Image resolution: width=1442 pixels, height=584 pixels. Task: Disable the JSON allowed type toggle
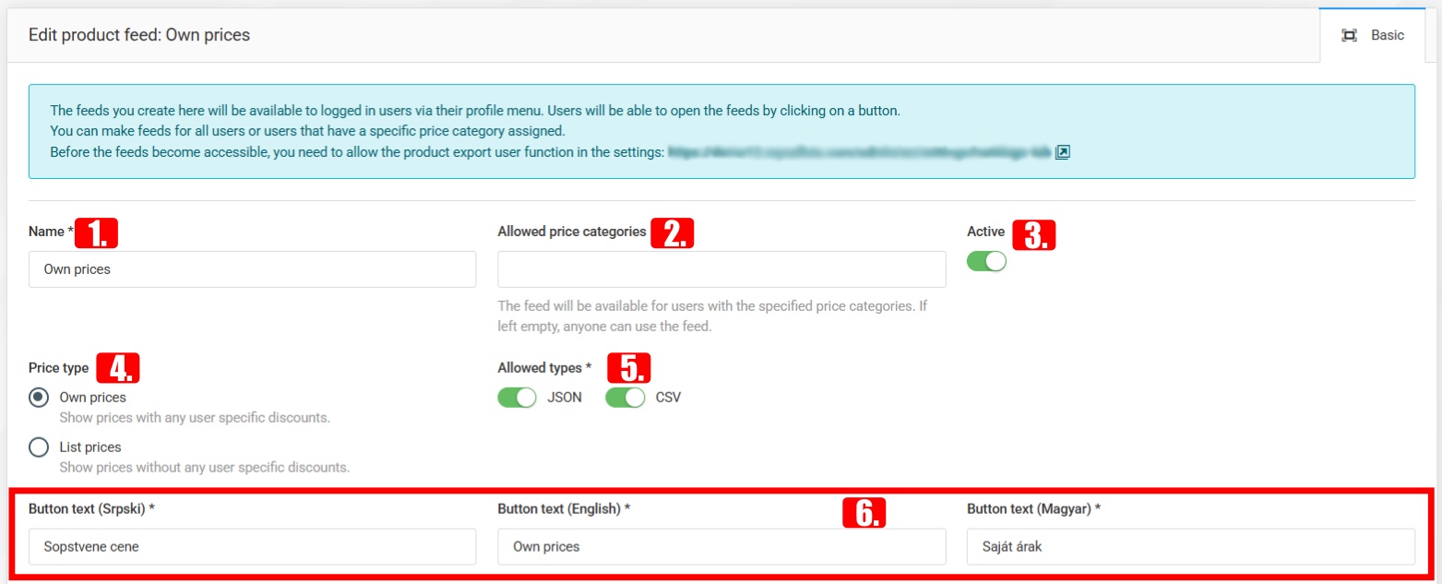click(x=517, y=398)
